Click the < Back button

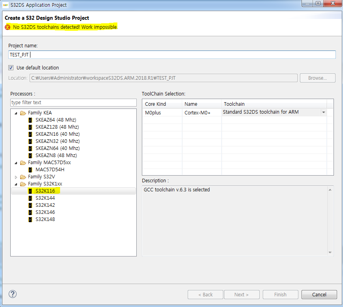[205, 294]
